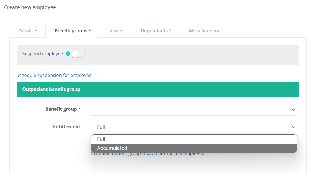Open the Schedule suspension for employee link
The height and width of the screenshot is (174, 317).
coord(54,75)
